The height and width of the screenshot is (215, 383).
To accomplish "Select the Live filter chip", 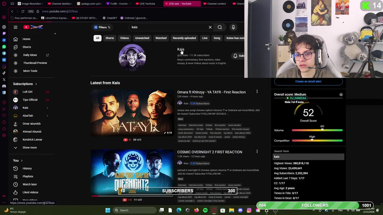I will click(x=205, y=38).
